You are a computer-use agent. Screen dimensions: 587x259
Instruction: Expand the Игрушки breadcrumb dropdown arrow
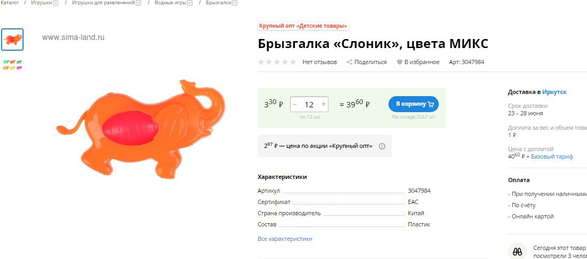click(56, 3)
